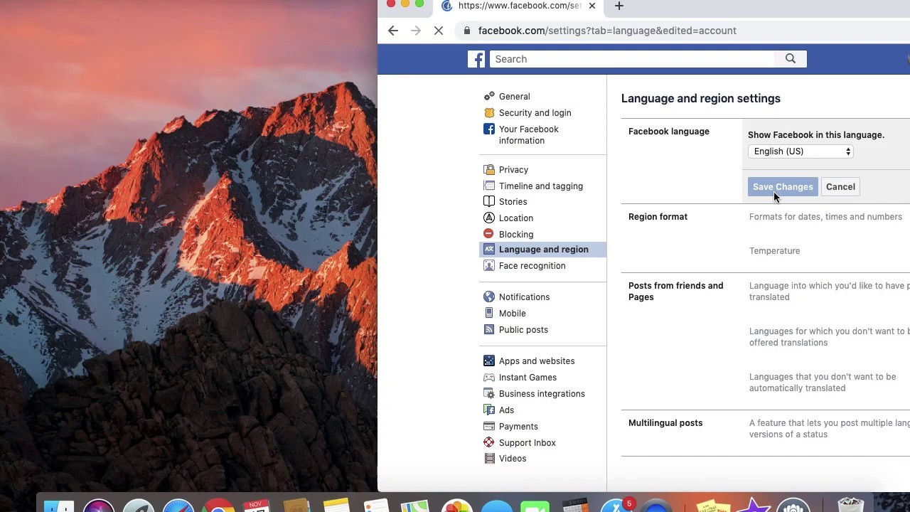Go back using the browser back arrow
Screen dimensions: 910x512
pos(393,31)
